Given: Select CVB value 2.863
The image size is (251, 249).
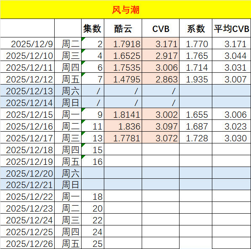Looking at the screenshot, I should coord(161,79).
